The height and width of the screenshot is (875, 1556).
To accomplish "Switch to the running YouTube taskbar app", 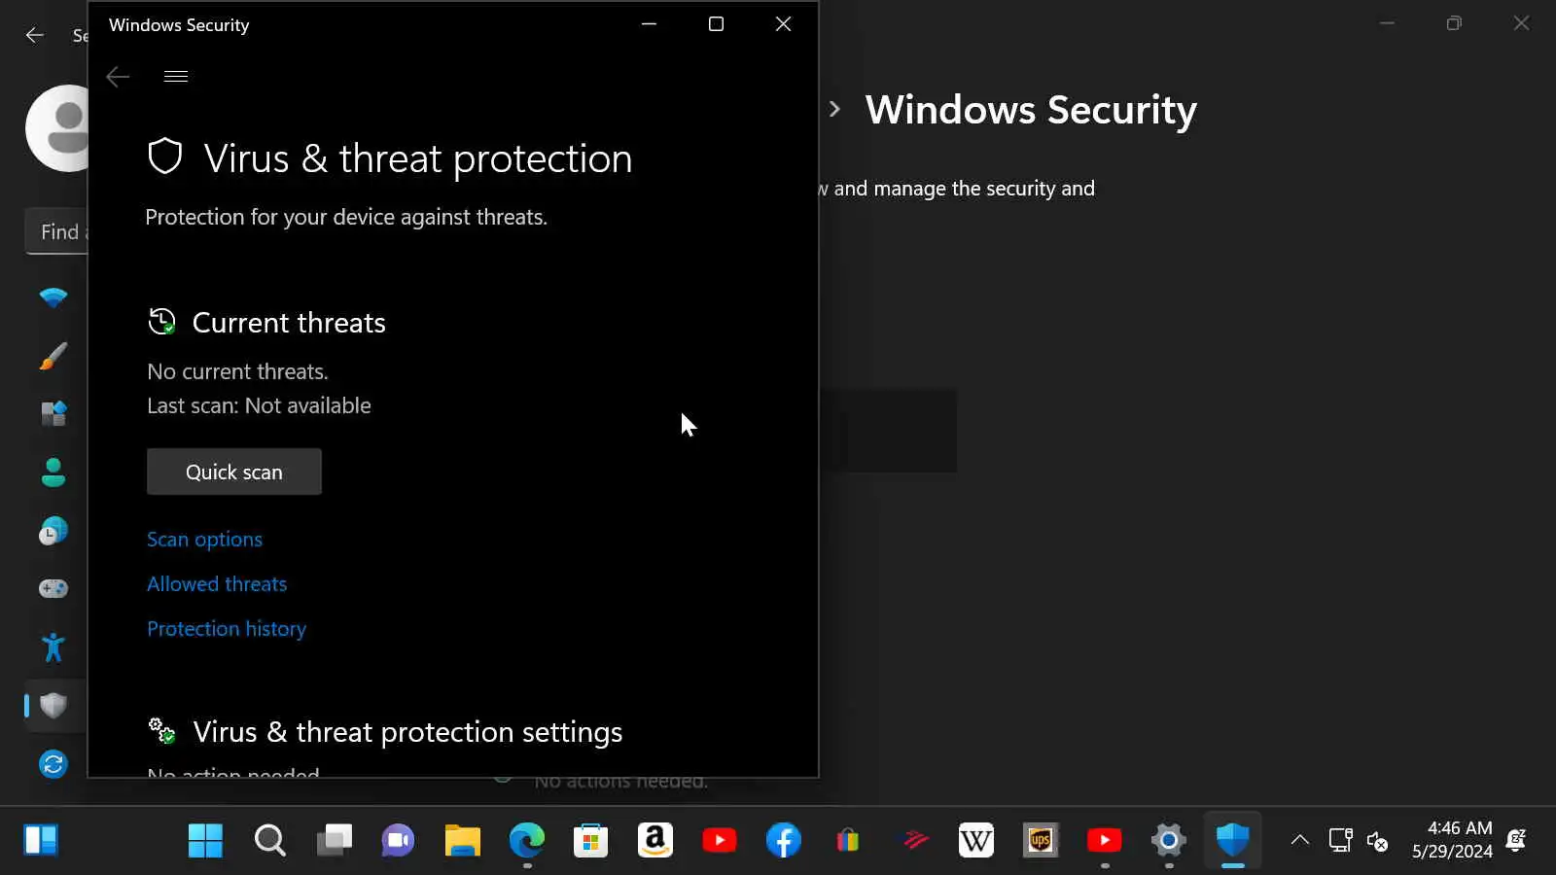I will point(1105,840).
